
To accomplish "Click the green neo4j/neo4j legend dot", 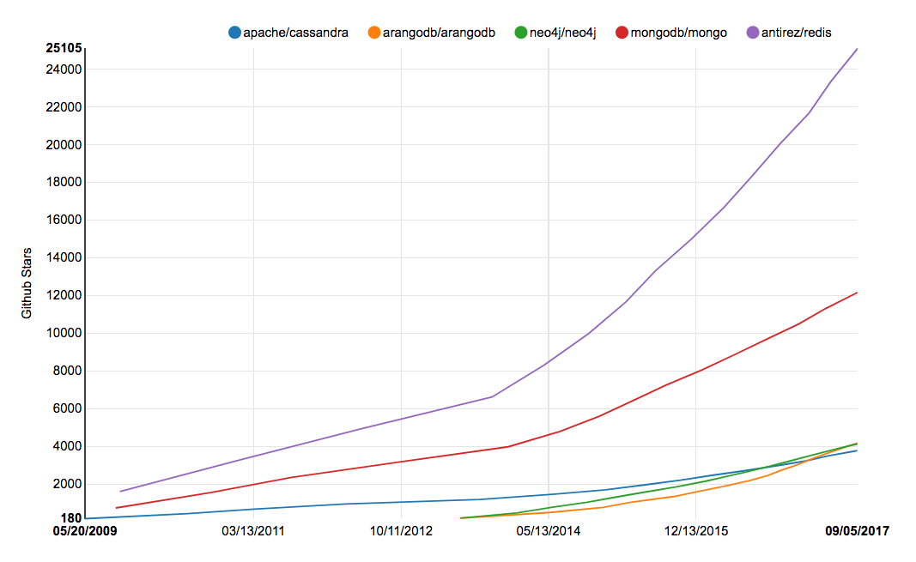I will pos(520,33).
